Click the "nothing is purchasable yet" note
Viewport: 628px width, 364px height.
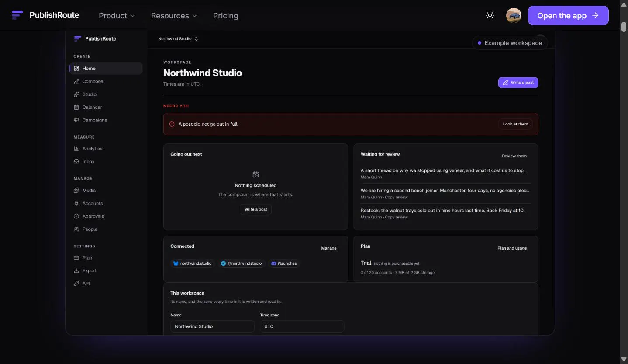pos(397,263)
